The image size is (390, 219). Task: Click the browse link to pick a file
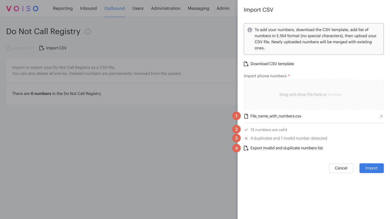tap(335, 94)
